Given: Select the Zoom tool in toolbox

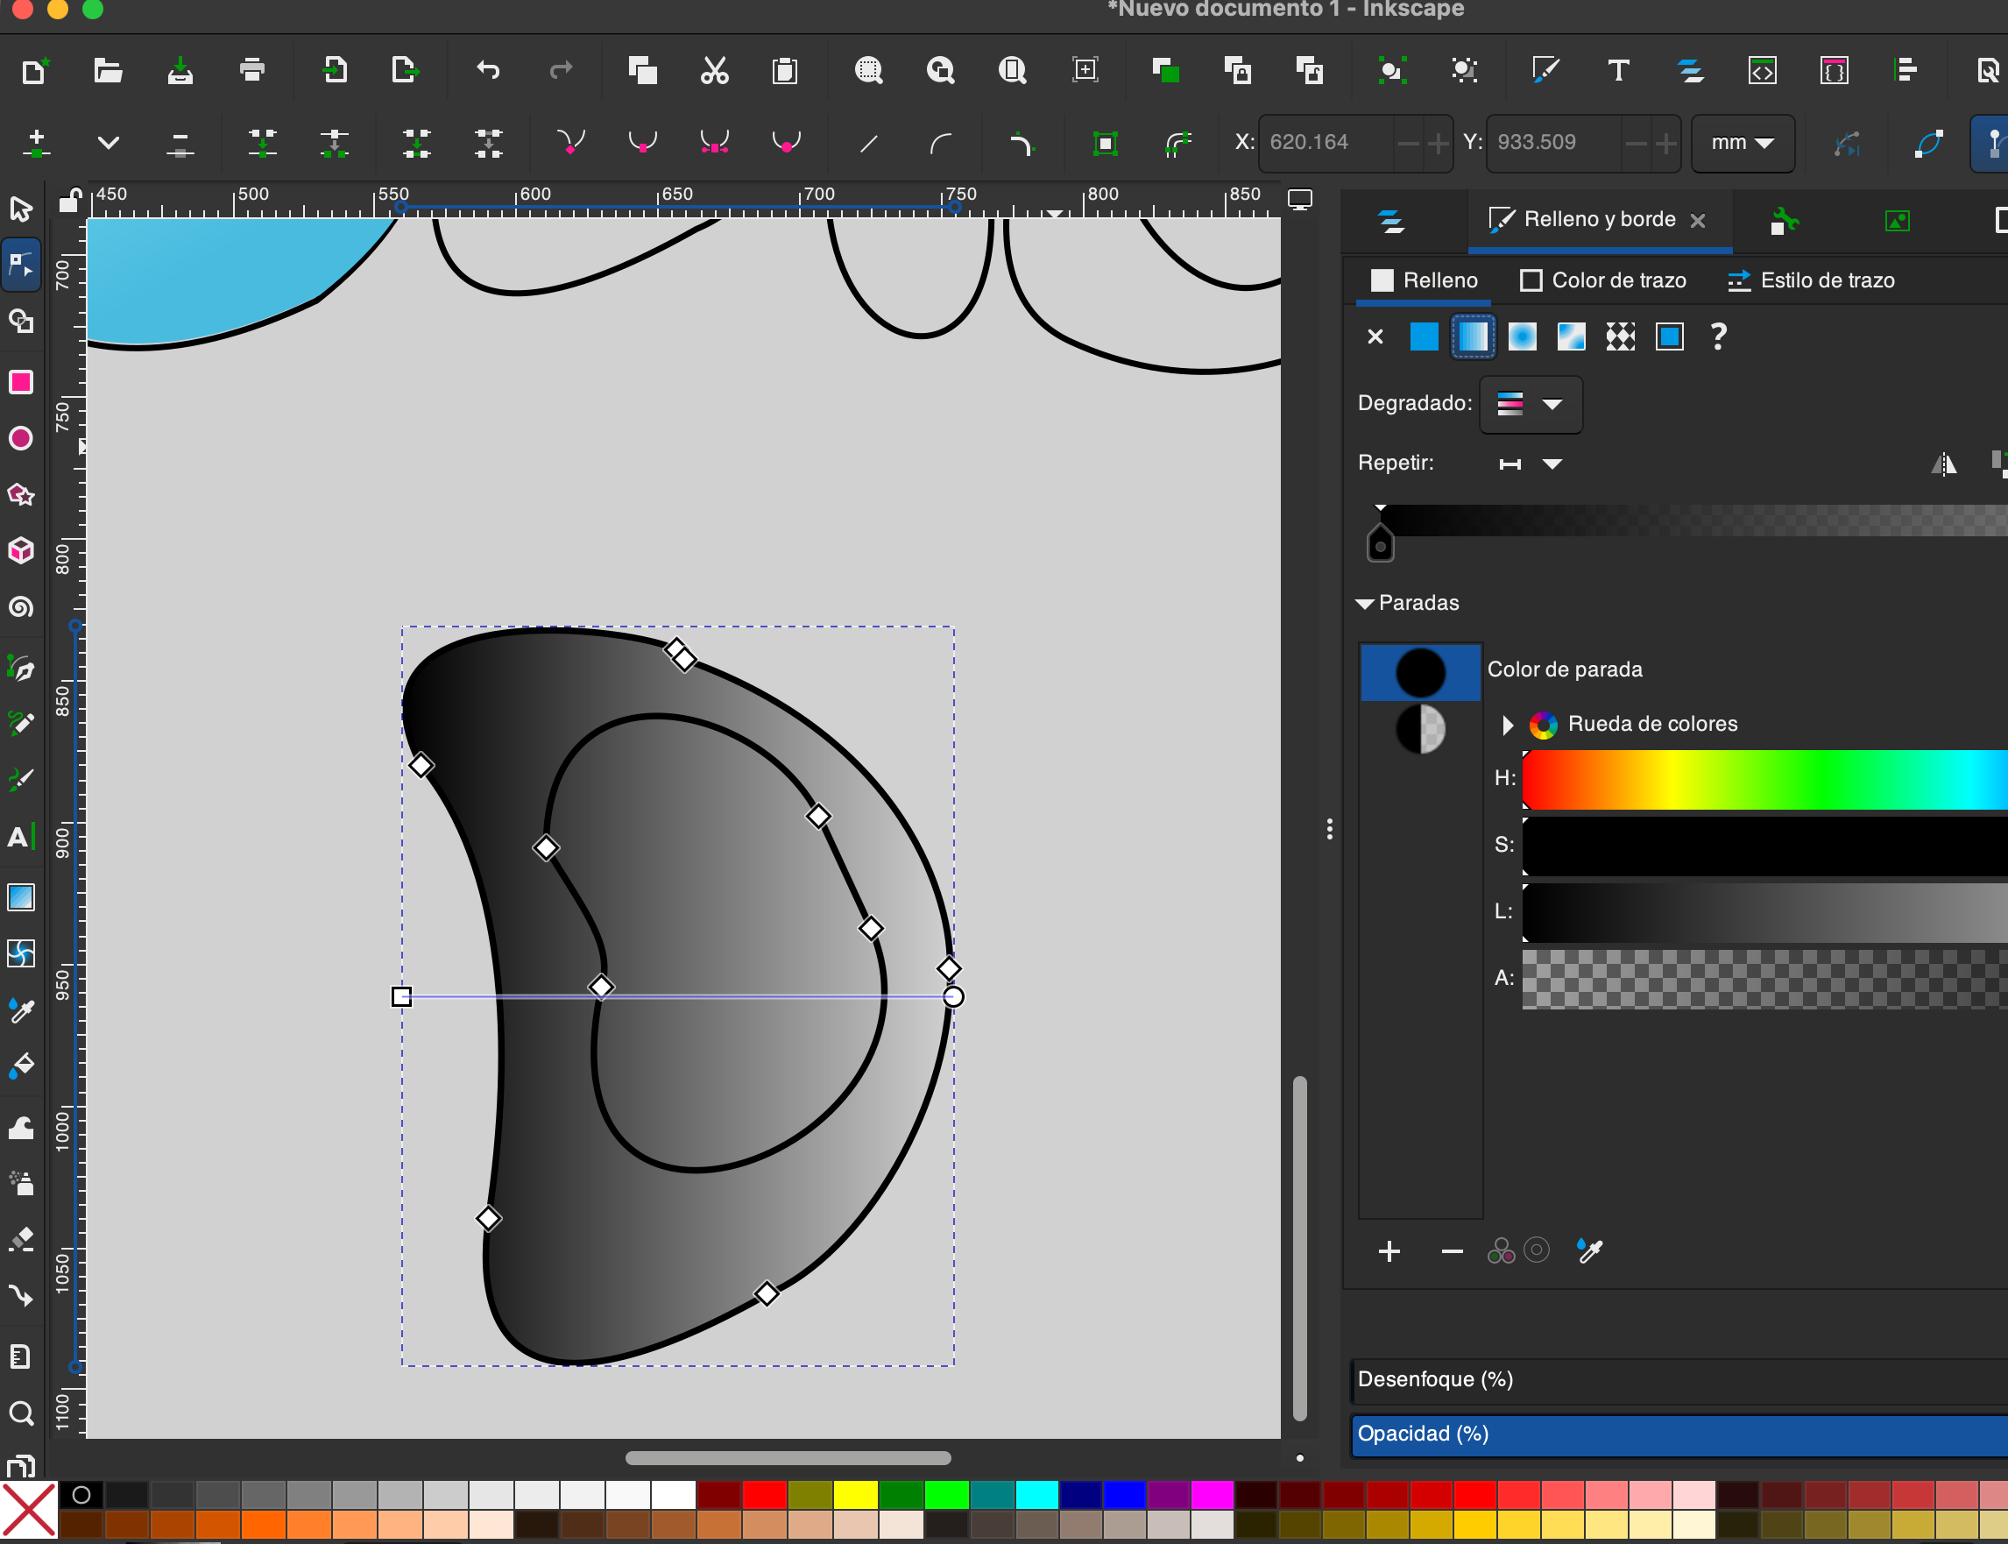Looking at the screenshot, I should coord(21,1413).
